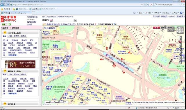This screenshot has height=110, width=186.
Task: Click the zoom level indicator in the status bar
Action: tap(177, 108)
